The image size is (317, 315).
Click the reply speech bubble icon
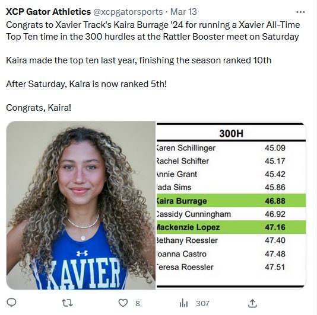click(x=11, y=303)
